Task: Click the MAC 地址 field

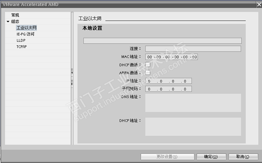Action: (172, 57)
